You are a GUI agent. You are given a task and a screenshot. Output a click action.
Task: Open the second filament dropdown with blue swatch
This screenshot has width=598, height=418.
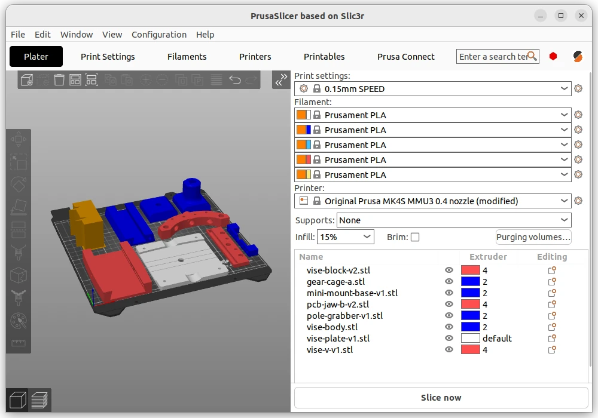pos(433,130)
